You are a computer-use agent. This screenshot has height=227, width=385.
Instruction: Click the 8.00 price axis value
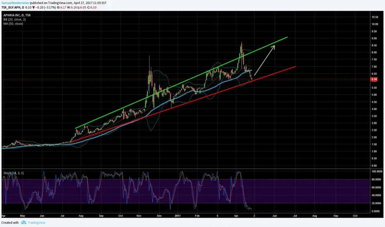375,52
